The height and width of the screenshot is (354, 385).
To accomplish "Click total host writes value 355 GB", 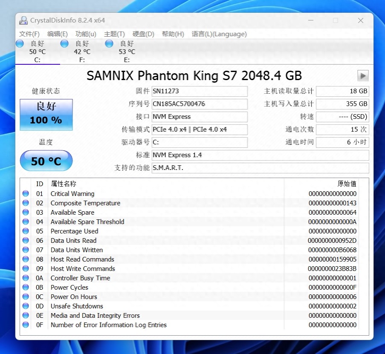I will 342,104.
